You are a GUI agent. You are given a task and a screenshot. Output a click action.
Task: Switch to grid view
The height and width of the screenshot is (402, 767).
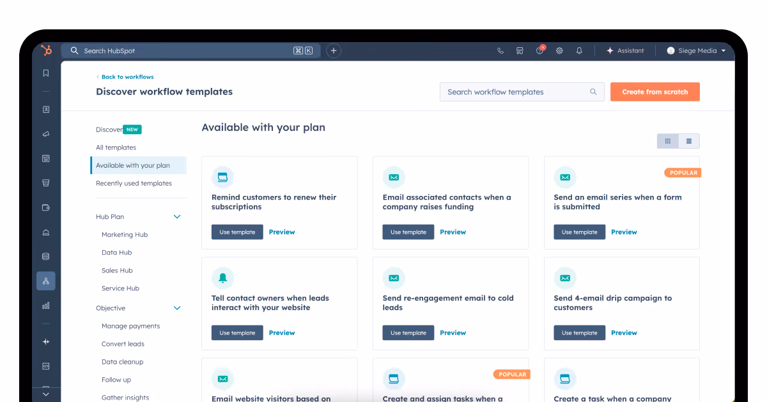[x=668, y=141]
